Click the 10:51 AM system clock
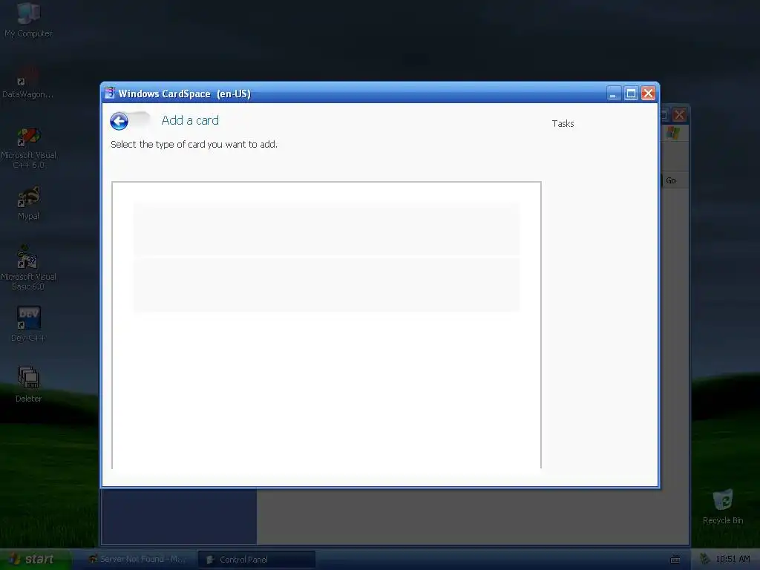760x570 pixels. pos(733,560)
